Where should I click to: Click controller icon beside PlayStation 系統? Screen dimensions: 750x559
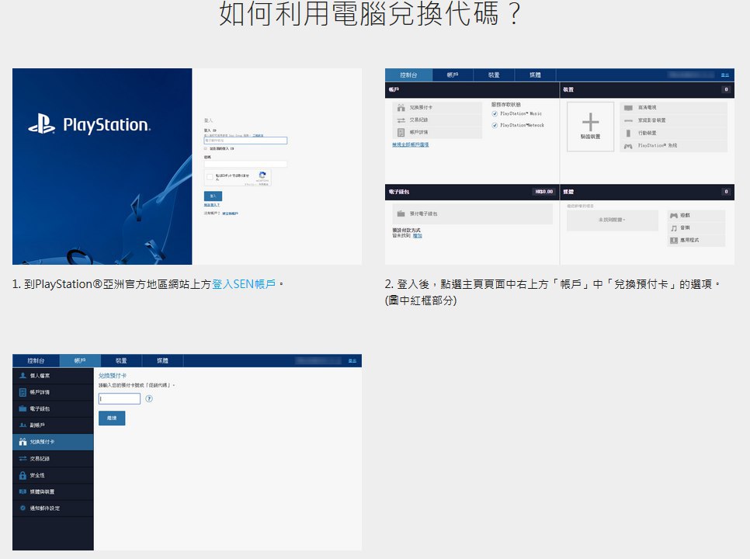[x=628, y=146]
